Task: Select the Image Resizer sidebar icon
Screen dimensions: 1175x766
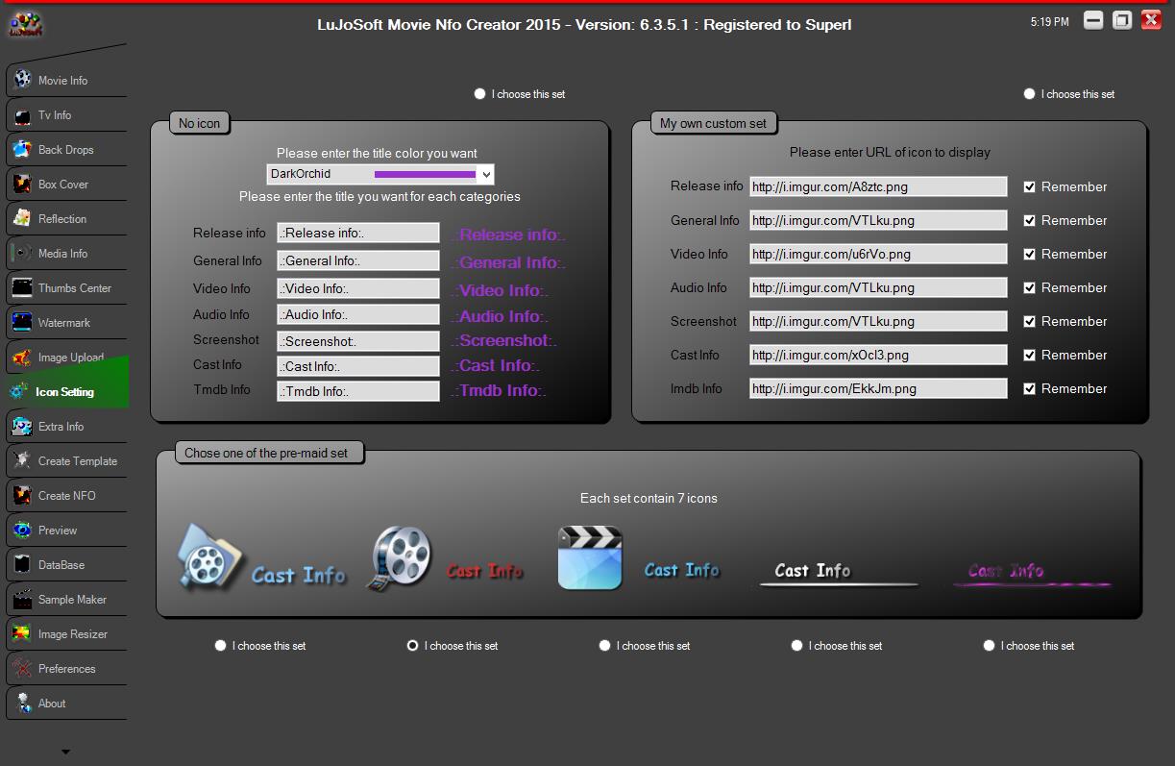Action: pos(22,633)
